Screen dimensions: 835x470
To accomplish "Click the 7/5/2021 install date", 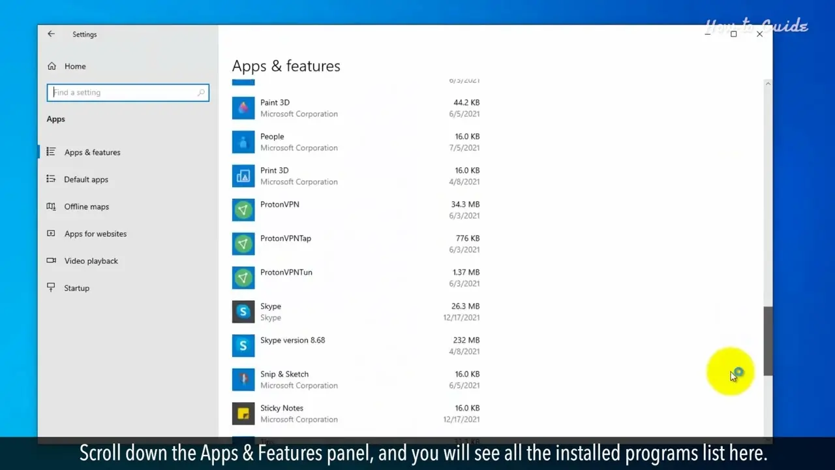I will [464, 148].
